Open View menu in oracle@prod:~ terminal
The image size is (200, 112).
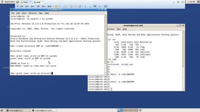pos(24,13)
